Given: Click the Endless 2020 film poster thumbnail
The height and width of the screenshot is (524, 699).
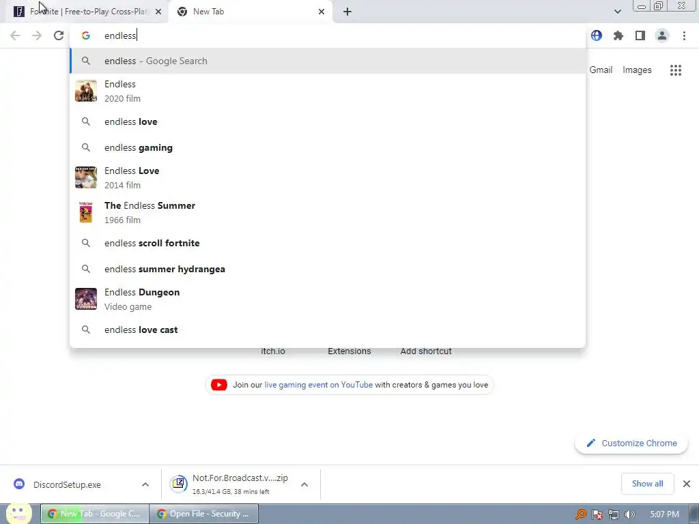Looking at the screenshot, I should tap(85, 91).
